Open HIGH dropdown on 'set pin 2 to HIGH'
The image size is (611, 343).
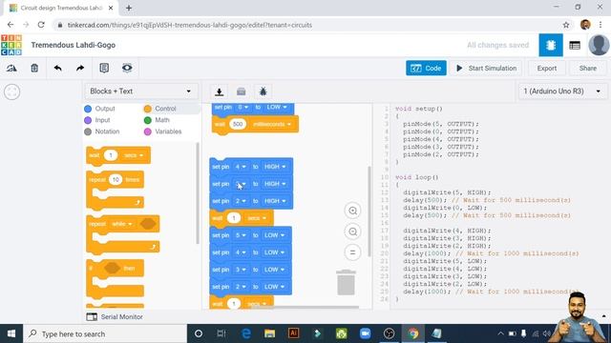click(275, 201)
